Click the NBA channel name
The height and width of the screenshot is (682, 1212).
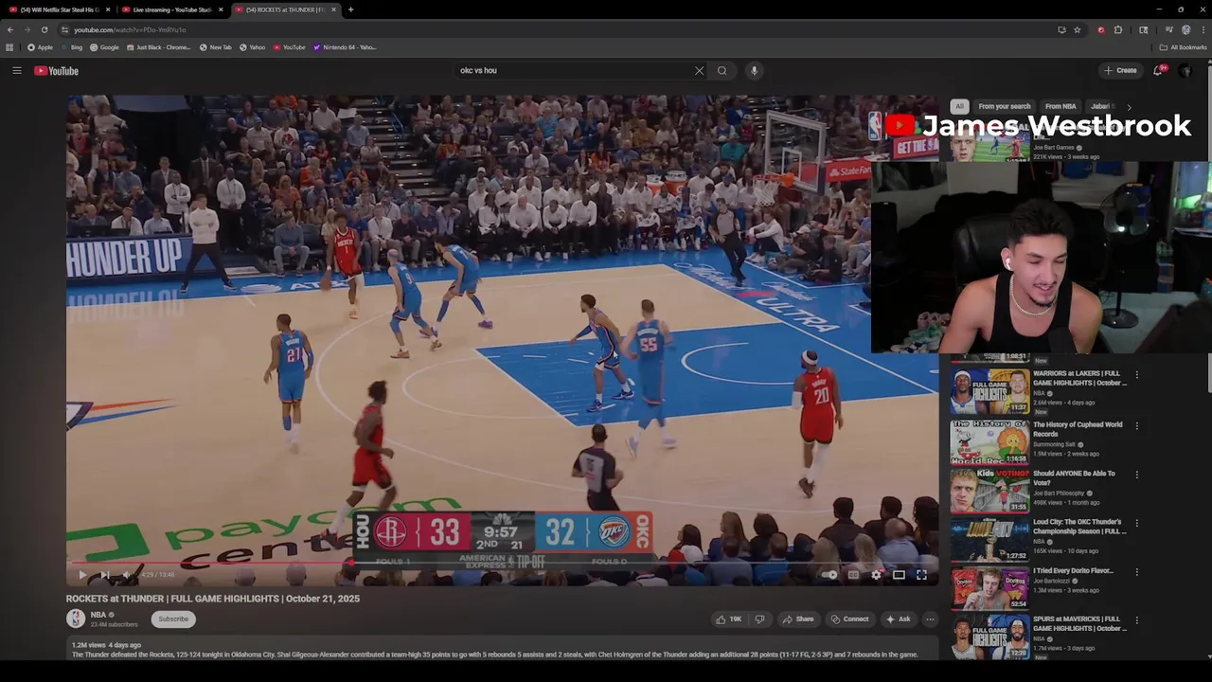(x=98, y=615)
